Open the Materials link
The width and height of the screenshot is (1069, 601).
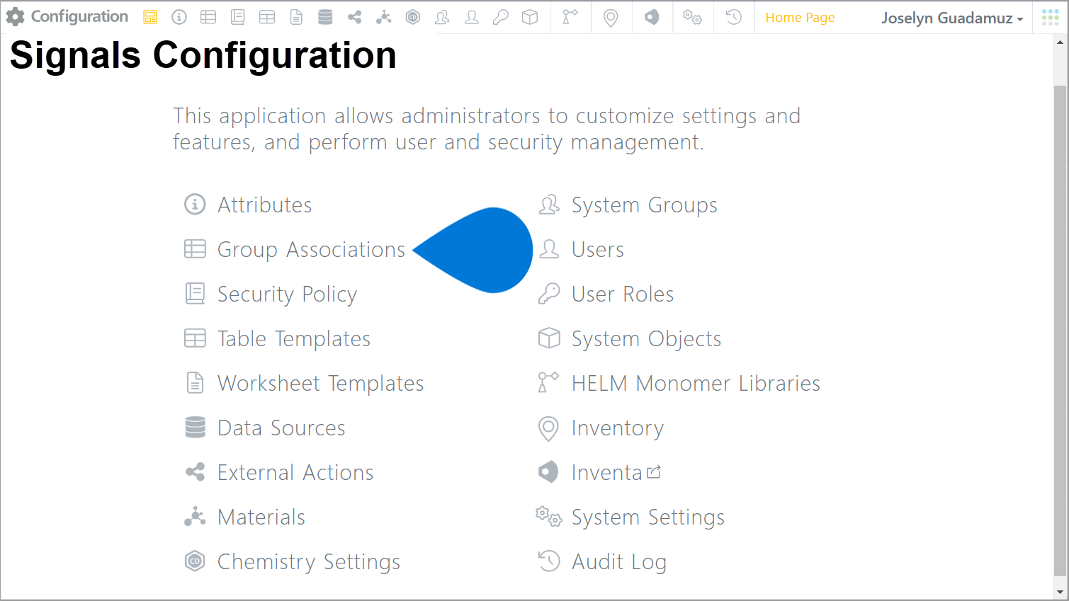click(x=261, y=517)
